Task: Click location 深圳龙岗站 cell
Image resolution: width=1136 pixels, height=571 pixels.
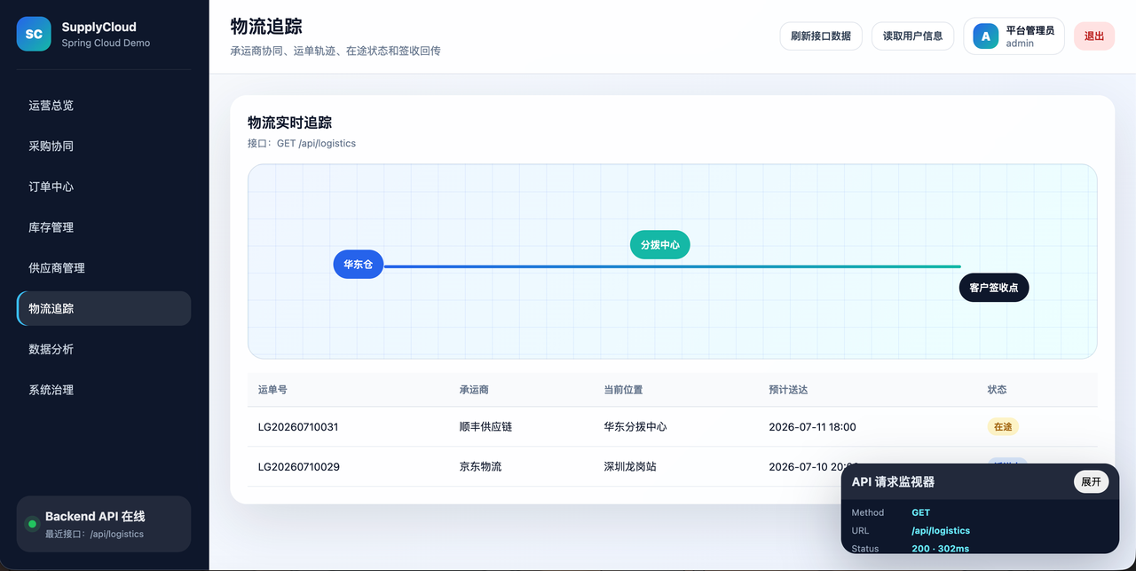Action: click(x=630, y=467)
